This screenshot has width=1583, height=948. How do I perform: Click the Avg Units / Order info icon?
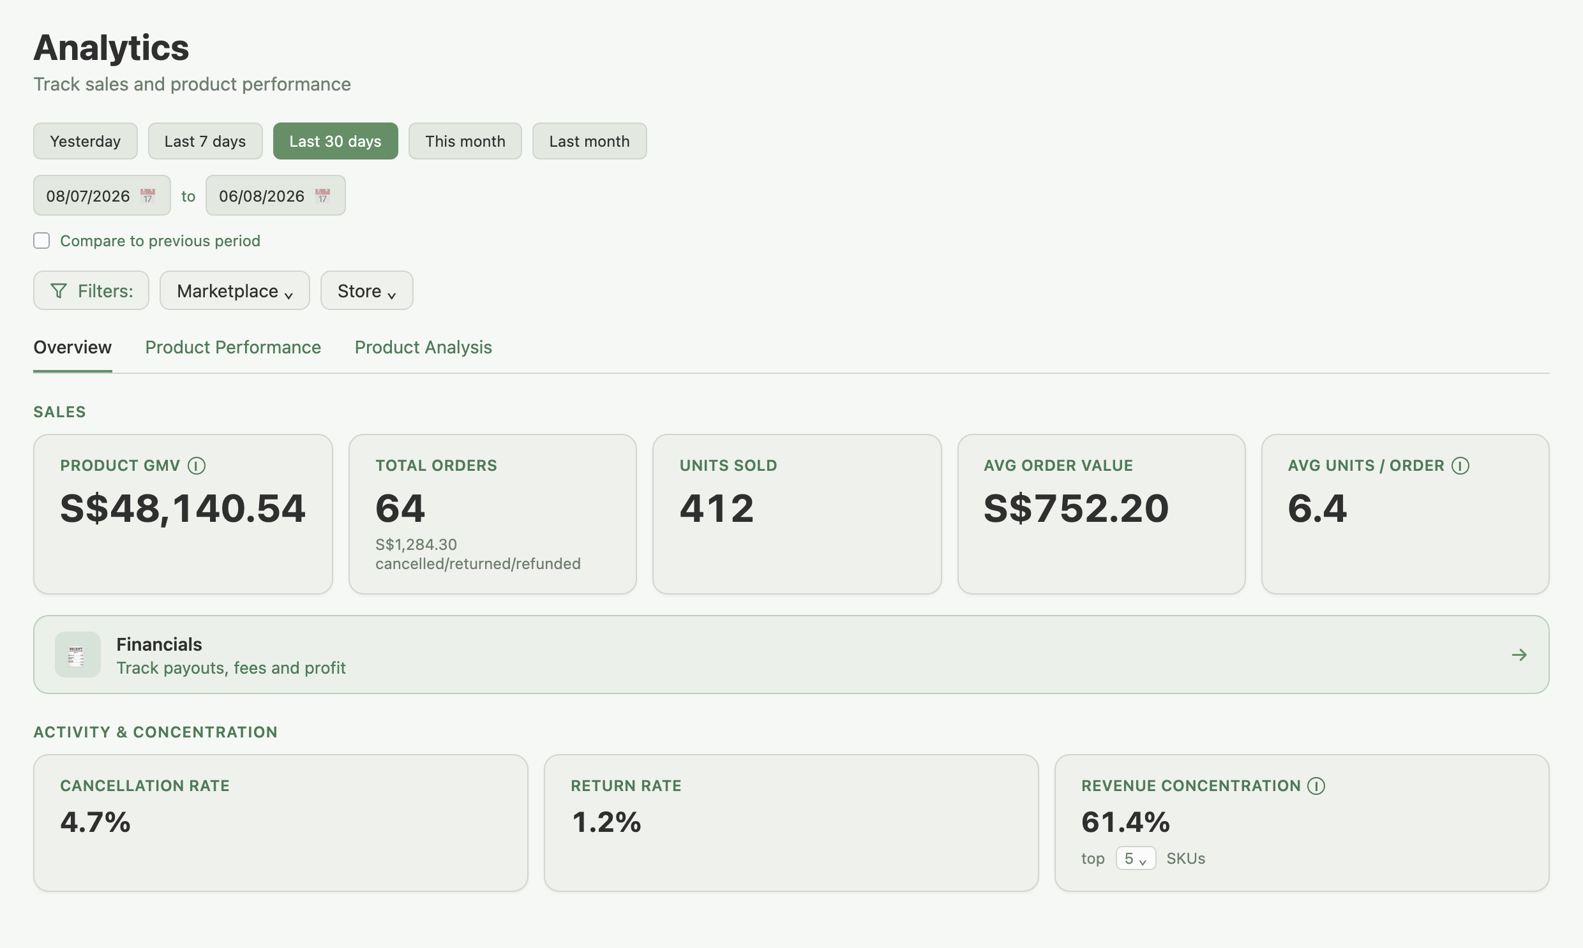(1460, 466)
